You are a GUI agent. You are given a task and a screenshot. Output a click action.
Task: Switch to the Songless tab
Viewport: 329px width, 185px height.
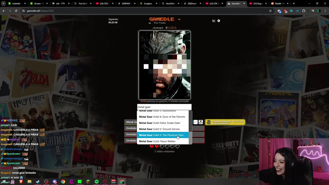(x=149, y=4)
